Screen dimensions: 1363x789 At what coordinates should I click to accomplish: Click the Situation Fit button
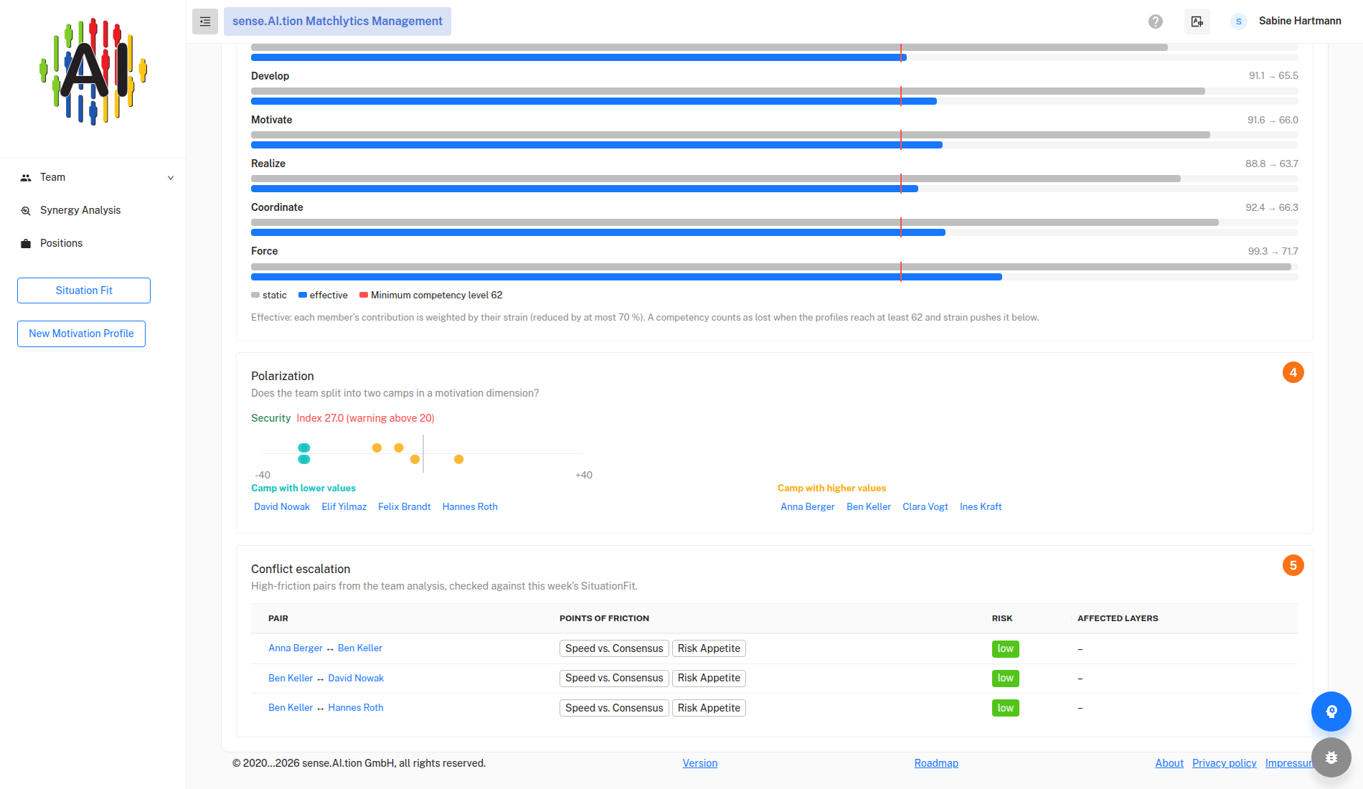pyautogui.click(x=84, y=290)
